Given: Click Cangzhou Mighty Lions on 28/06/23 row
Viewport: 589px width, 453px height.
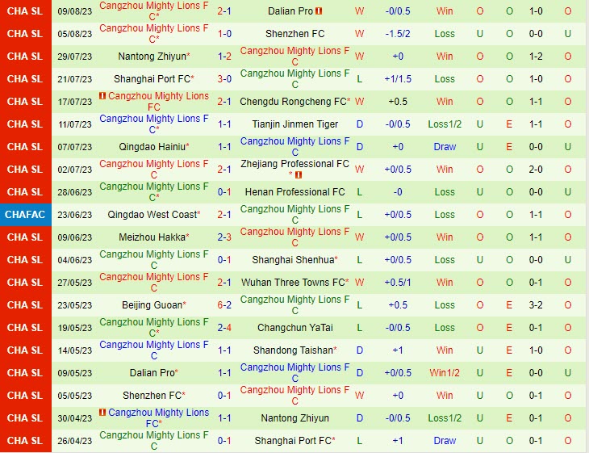Looking at the screenshot, I should (154, 192).
